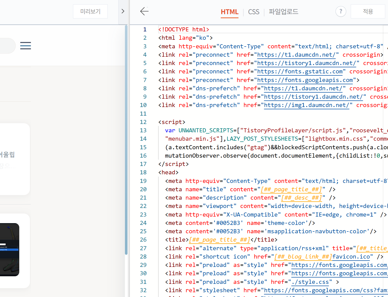This screenshot has height=297, width=388.
Task: Click "application/rss+xml" text on line 27
Action: [293, 248]
